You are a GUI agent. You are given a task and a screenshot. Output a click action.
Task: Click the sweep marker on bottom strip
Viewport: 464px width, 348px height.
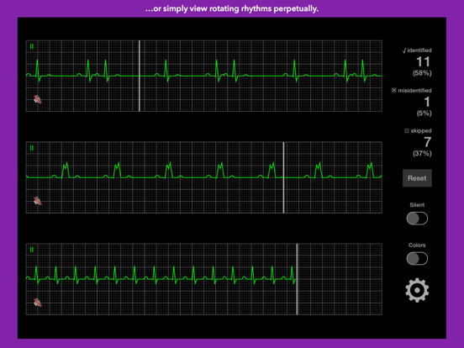point(297,279)
